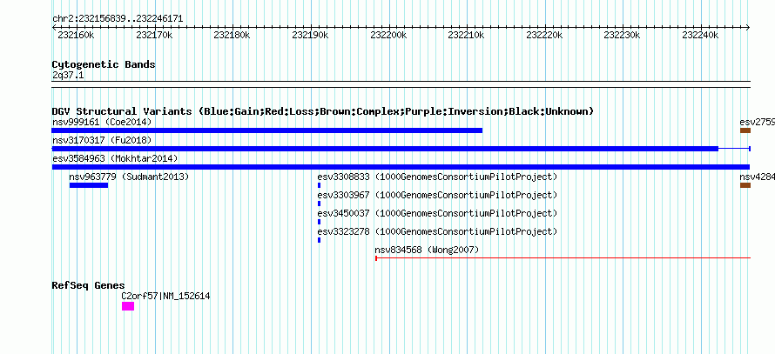775x354 pixels.
Task: Click the esv3584963 (Mokhtar2014) blue bar
Action: (x=401, y=167)
